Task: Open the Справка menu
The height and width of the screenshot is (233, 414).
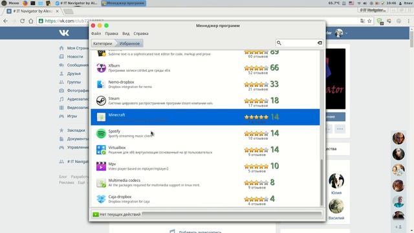Action: (x=141, y=34)
